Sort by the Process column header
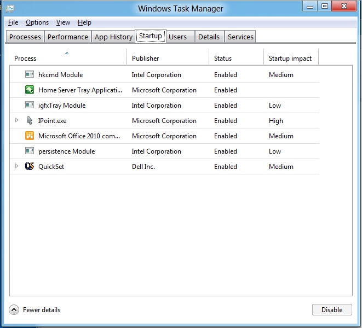Screen dimensions: 362x328 click(x=68, y=57)
